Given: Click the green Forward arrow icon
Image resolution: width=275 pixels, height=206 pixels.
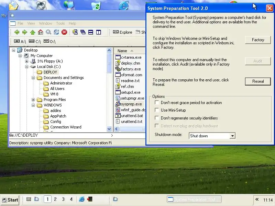Looking at the screenshot, I should coord(24,32).
